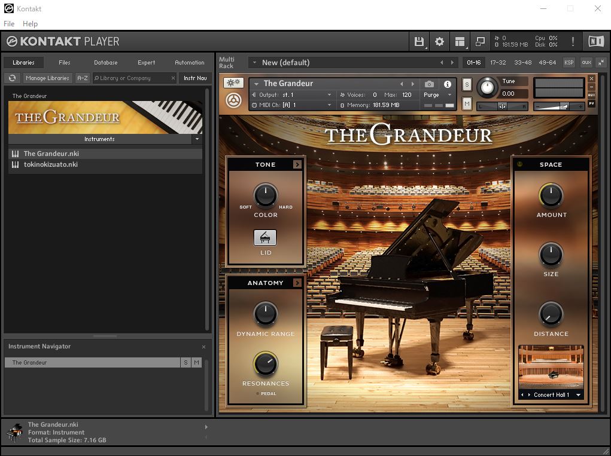Click the exclamation mark panic button
This screenshot has height=456, width=611.
[573, 41]
